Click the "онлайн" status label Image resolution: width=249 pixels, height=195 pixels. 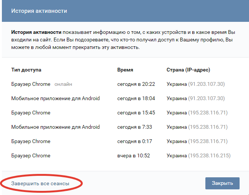pos(63,84)
